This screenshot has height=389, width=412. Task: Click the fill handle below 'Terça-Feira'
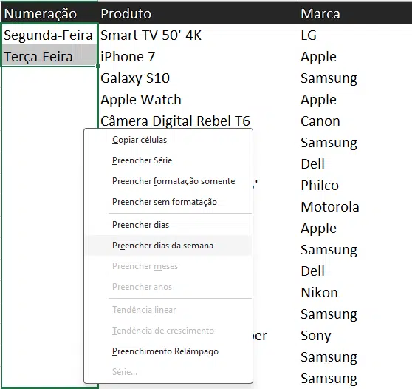pyautogui.click(x=97, y=67)
